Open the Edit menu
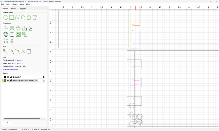219x131 pixels. tap(8, 4)
